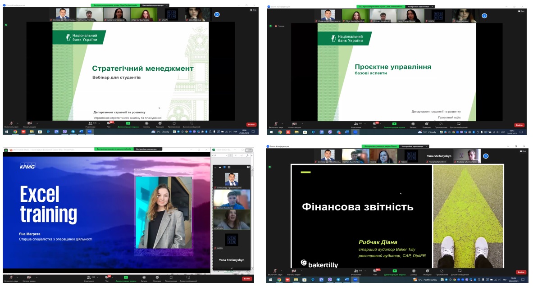The width and height of the screenshot is (533, 291).
Task: Open Chat in Стратегічний менеджмент Zoom window
Action: point(109,124)
